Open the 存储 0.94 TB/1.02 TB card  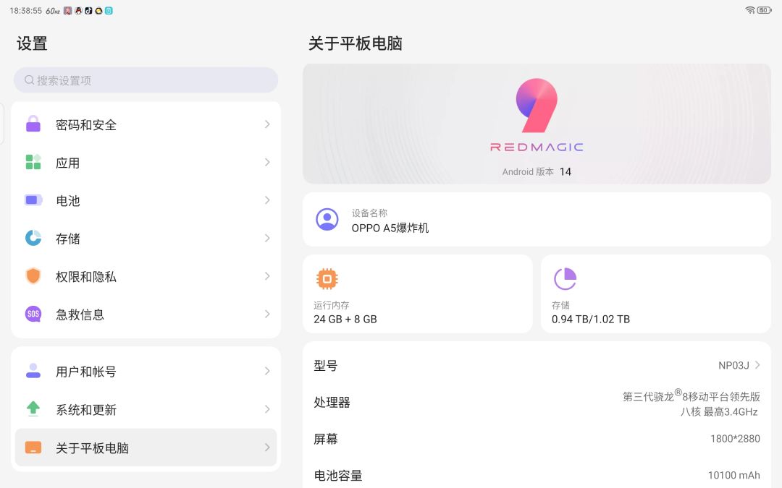pos(656,294)
